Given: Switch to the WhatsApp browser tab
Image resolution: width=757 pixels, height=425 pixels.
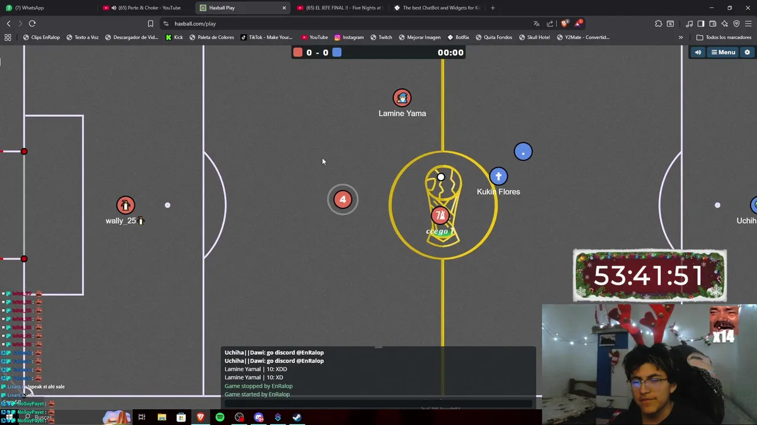Looking at the screenshot, I should pos(47,8).
